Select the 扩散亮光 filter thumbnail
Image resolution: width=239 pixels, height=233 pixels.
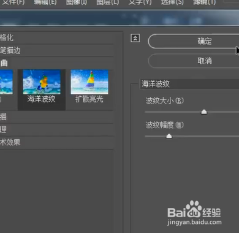[x=89, y=86]
